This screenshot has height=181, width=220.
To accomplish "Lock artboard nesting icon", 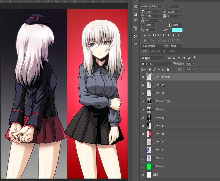I will click(x=163, y=69).
